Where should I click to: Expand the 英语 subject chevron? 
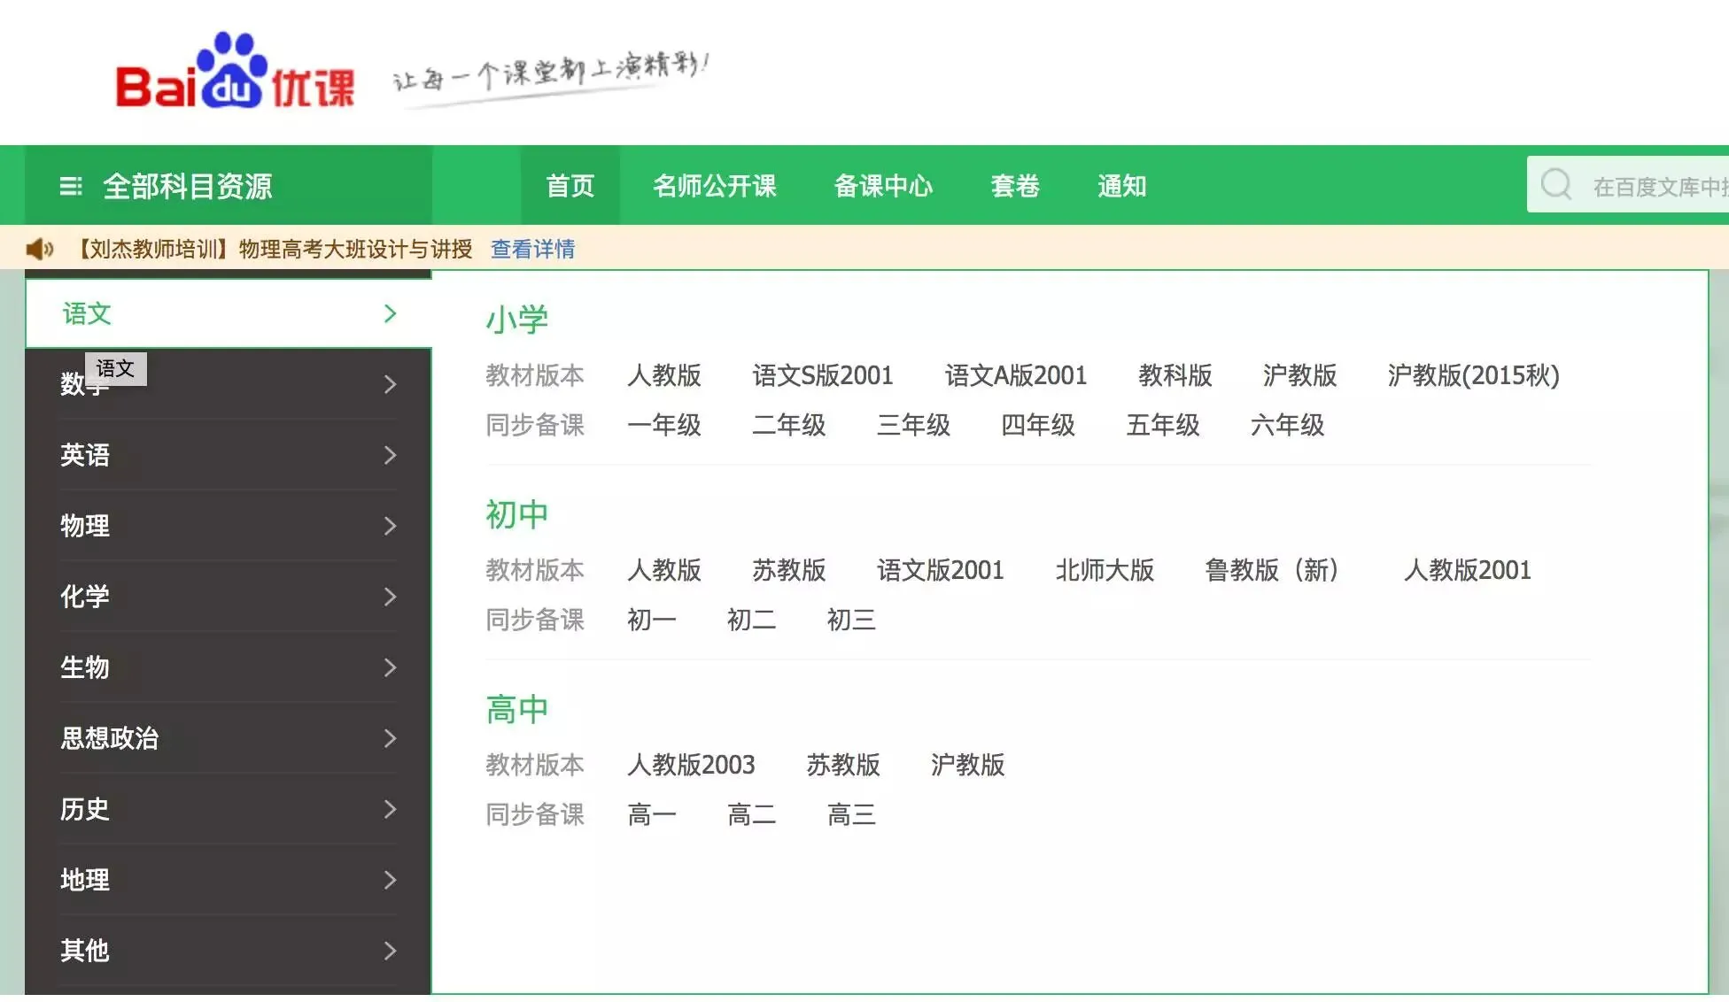390,455
